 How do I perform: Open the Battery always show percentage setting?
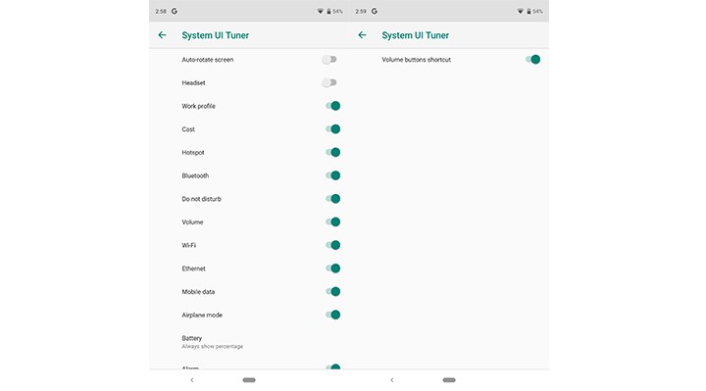(249, 342)
